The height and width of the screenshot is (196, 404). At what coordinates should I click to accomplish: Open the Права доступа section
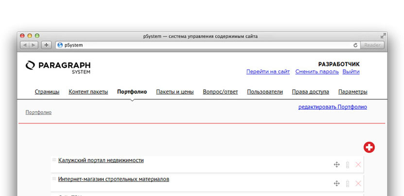point(311,92)
